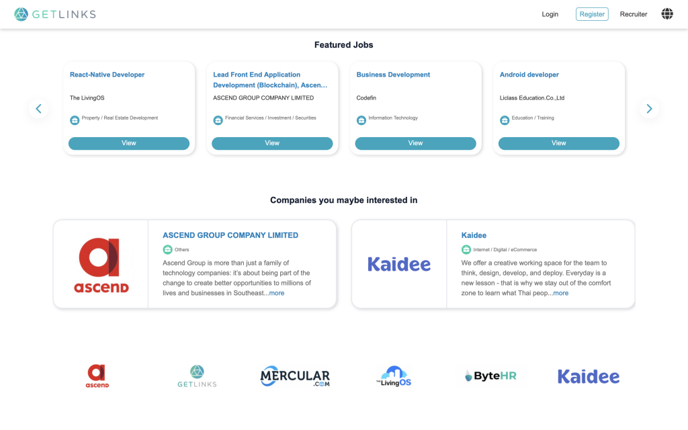Image resolution: width=688 pixels, height=430 pixels.
Task: Select the ByteHR partner logo
Action: pos(489,375)
